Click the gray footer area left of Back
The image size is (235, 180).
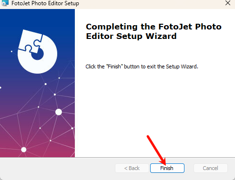click(57, 168)
